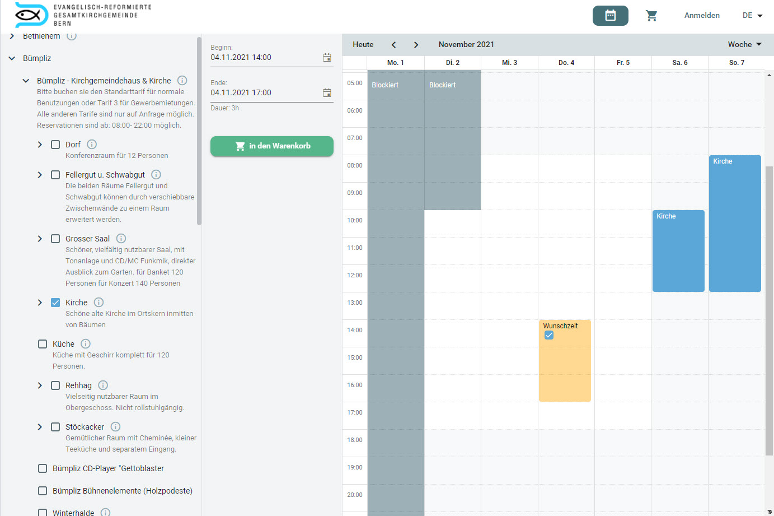The height and width of the screenshot is (516, 774).
Task: Click the Anmelden login link
Action: click(x=702, y=16)
